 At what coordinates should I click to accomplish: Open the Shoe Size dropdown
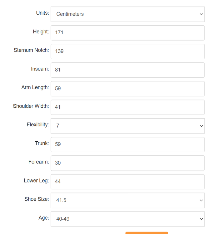pos(127,200)
